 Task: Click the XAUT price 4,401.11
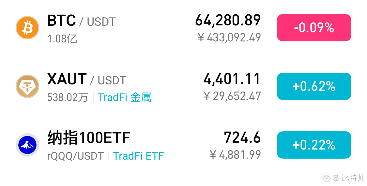(232, 79)
